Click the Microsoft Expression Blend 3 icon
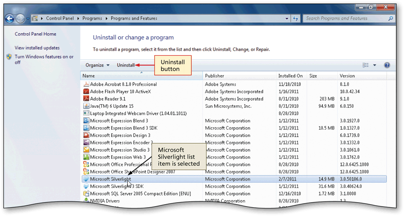The height and width of the screenshot is (216, 404). coord(86,120)
